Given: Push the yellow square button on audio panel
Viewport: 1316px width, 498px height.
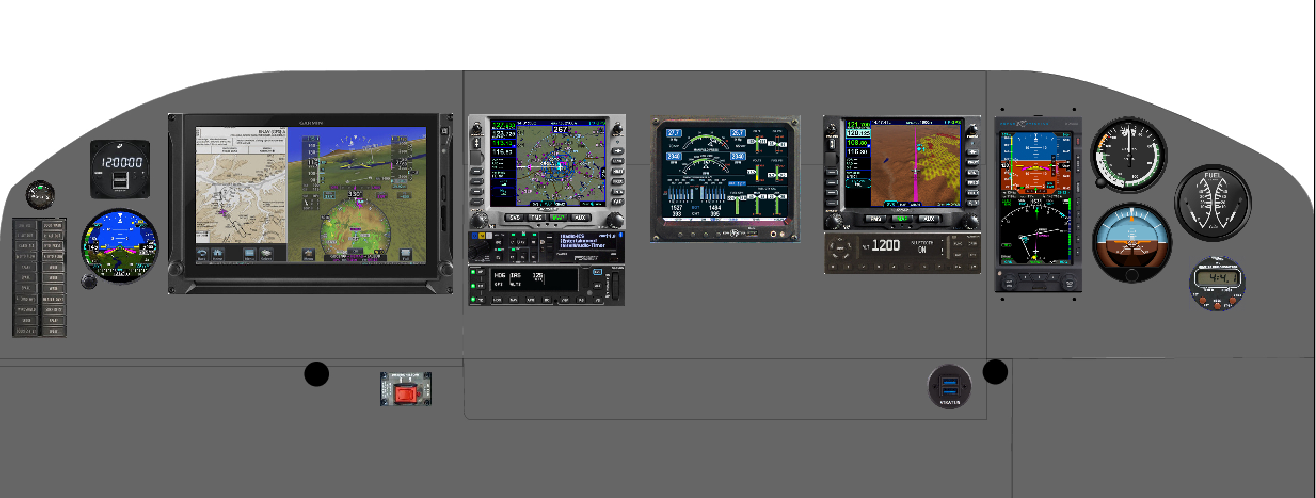Looking at the screenshot, I should tap(482, 236).
